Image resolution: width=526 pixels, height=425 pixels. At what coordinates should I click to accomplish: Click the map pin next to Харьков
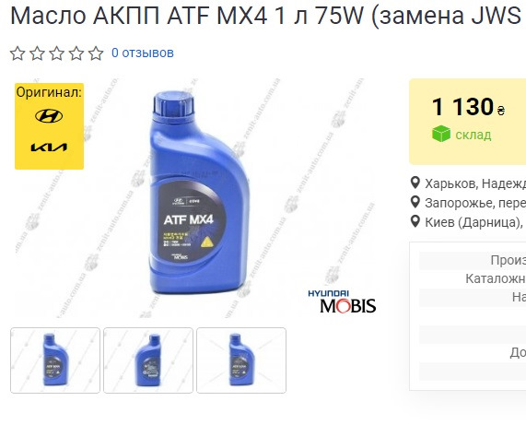tap(415, 183)
